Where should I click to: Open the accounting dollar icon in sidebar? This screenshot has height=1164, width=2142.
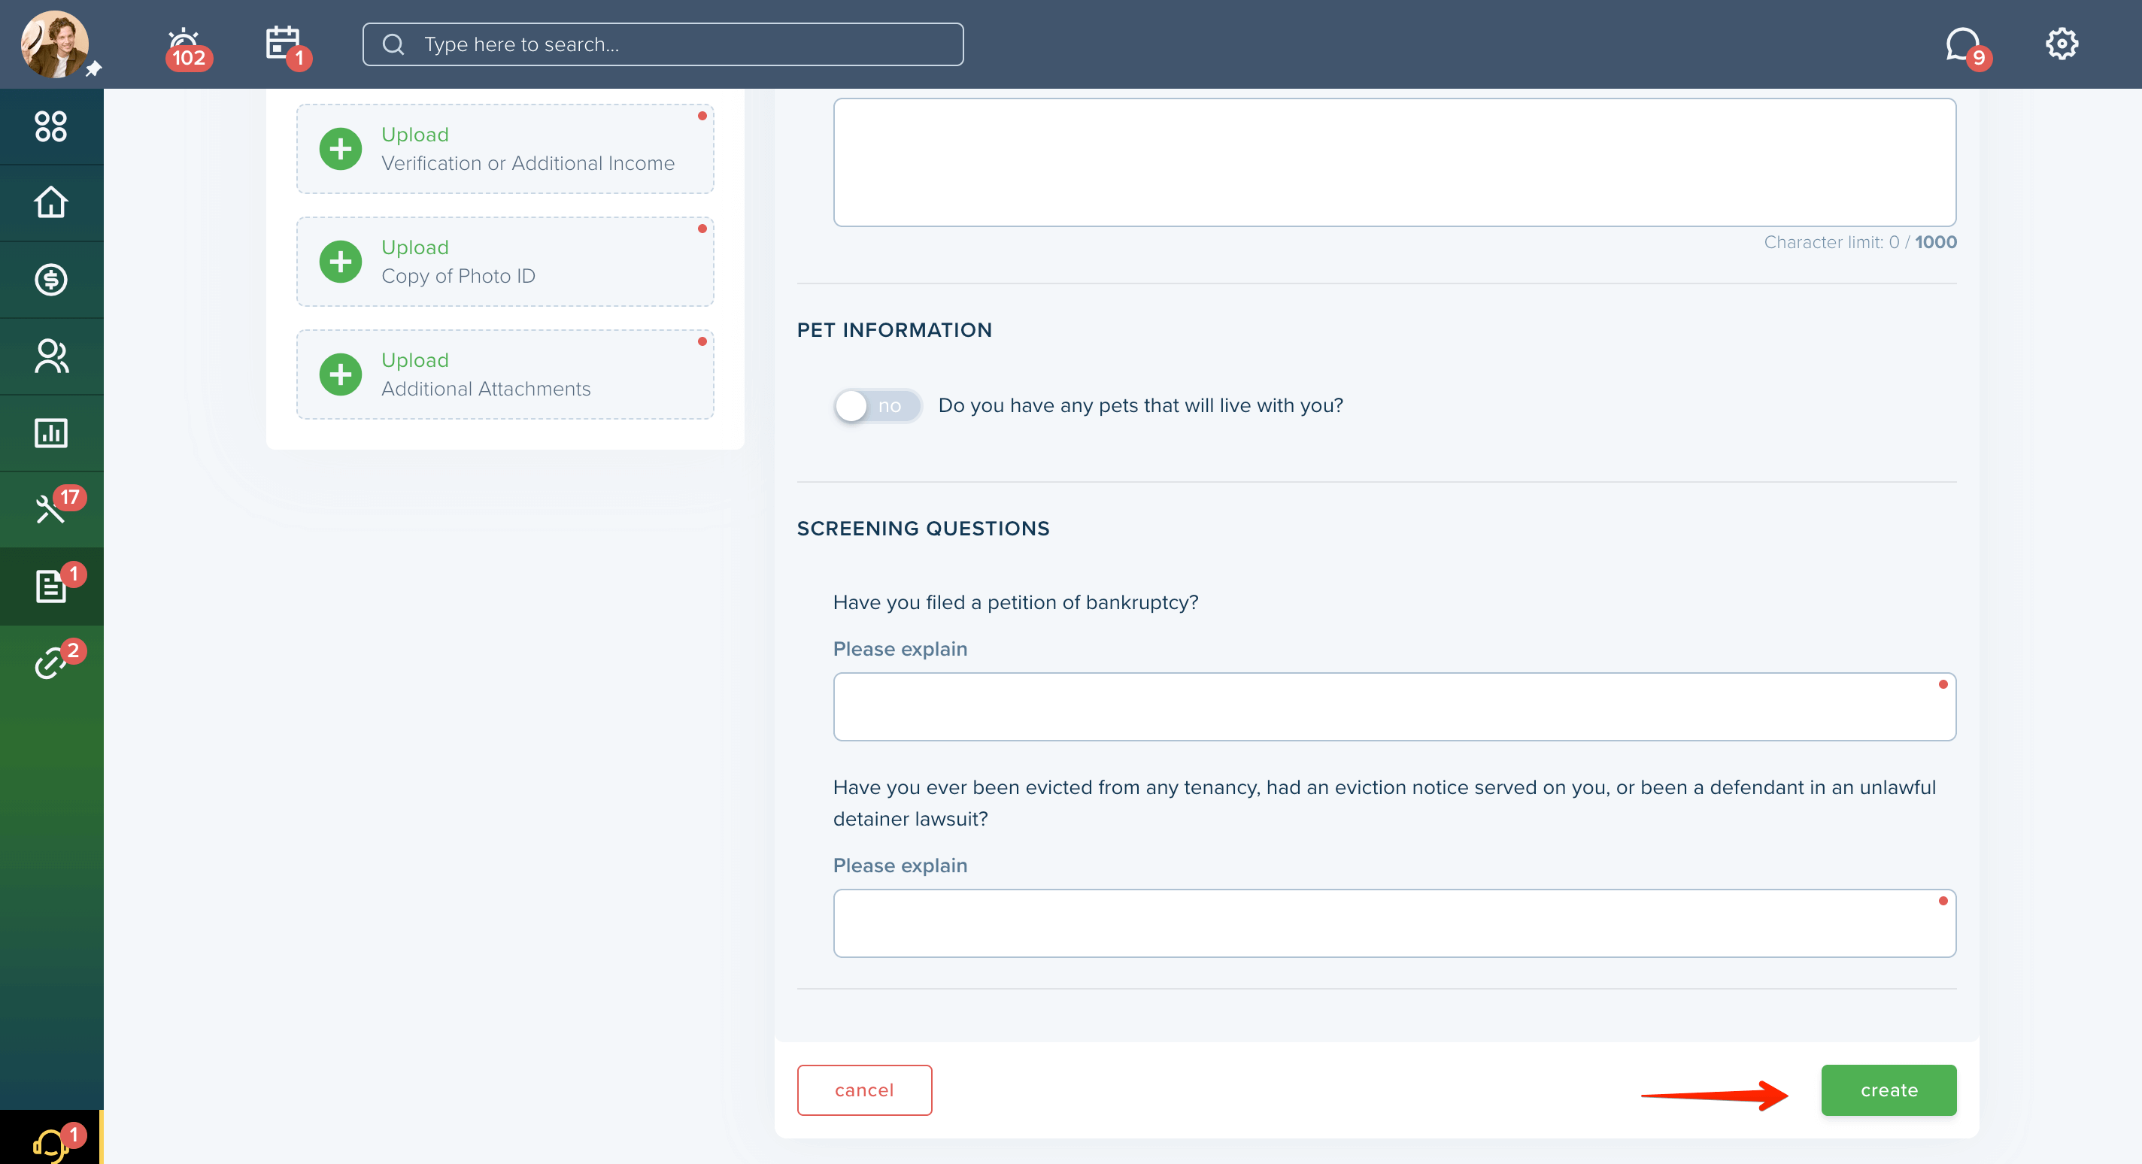tap(52, 280)
